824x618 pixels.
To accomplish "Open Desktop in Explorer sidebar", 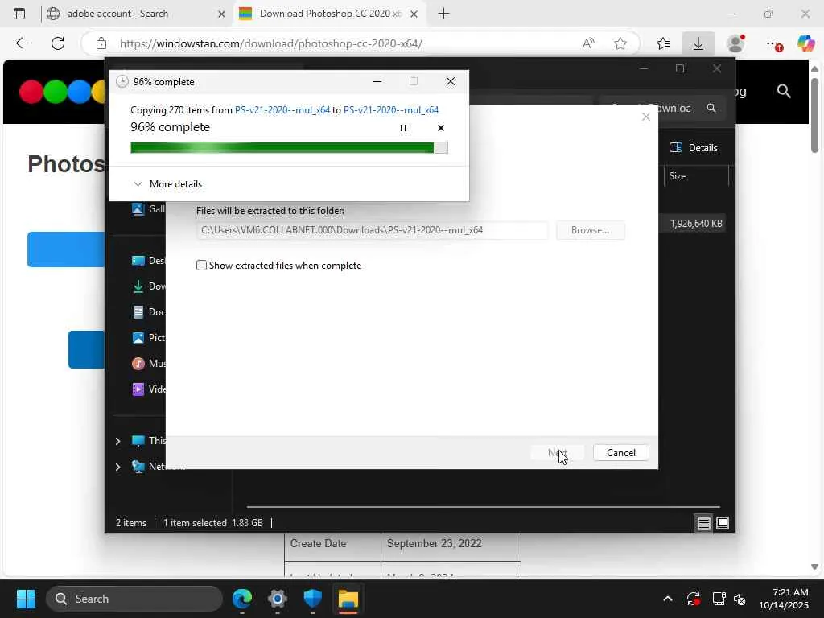I will [148, 261].
